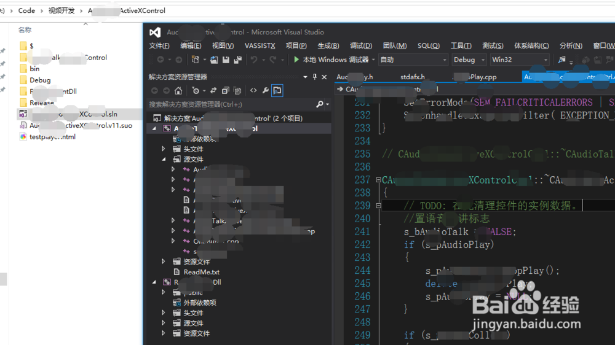
Task: Click the Navigate Forward toolbar button
Action: click(x=179, y=60)
